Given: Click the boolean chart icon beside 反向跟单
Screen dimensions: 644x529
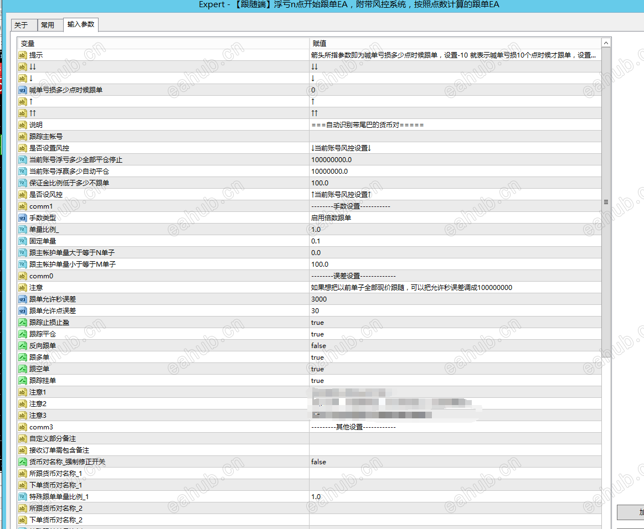Looking at the screenshot, I should tap(22, 345).
